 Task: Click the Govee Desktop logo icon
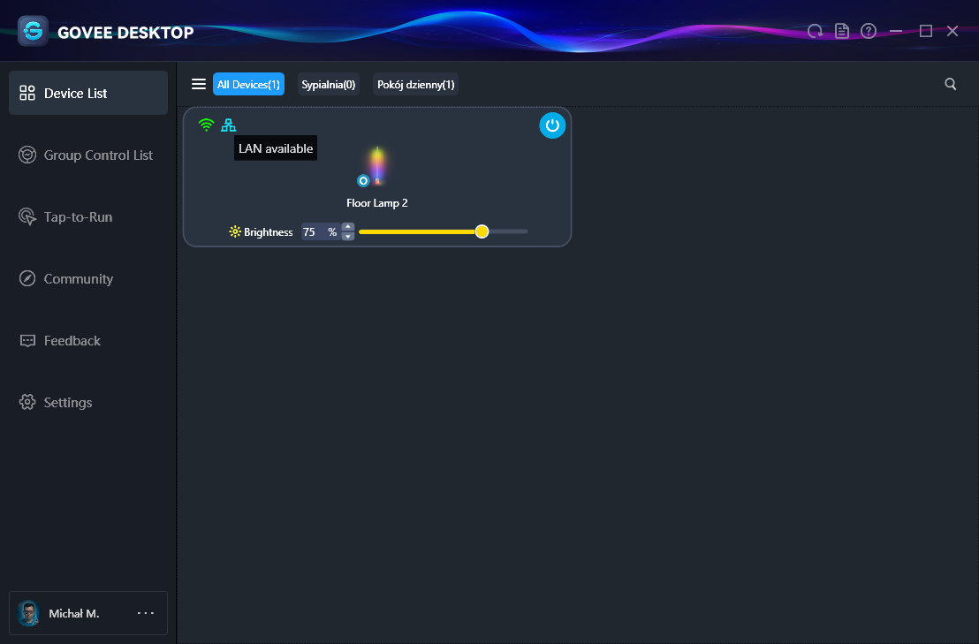33,31
